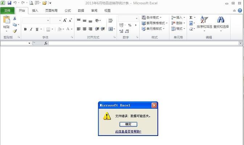Expand the Merge and Center dropdown arrow

[x=114, y=29]
